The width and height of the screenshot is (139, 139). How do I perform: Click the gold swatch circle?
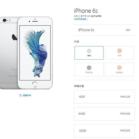pos(119,51)
